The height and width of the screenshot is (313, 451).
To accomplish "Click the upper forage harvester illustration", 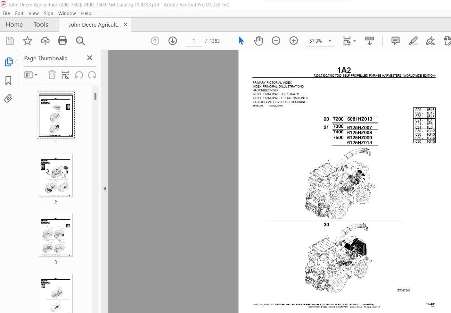I will tap(339, 184).
